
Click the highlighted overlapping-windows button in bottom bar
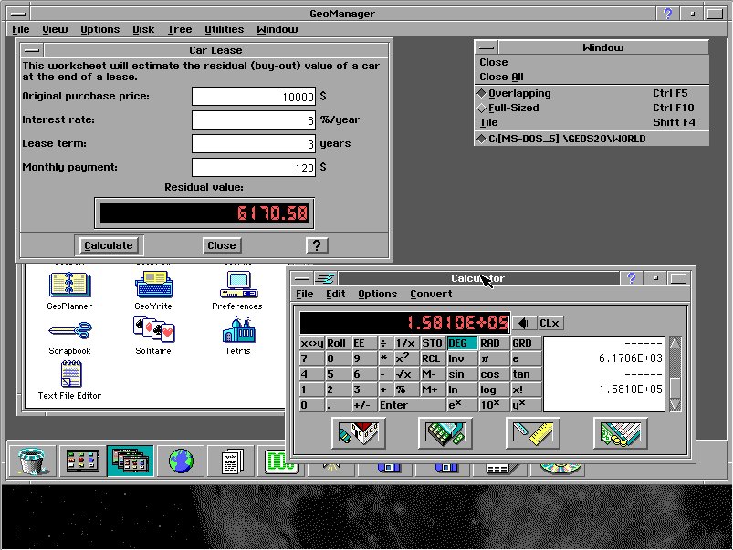coord(131,461)
